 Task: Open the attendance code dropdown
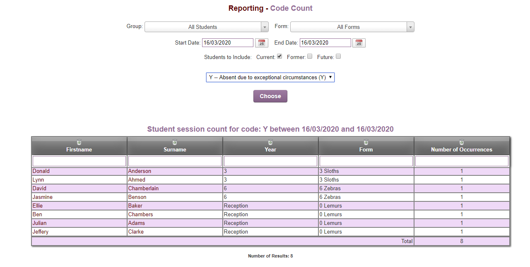click(270, 77)
